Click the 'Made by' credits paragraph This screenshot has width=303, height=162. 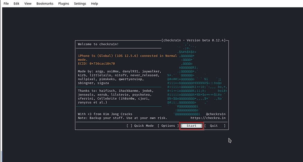(118, 77)
